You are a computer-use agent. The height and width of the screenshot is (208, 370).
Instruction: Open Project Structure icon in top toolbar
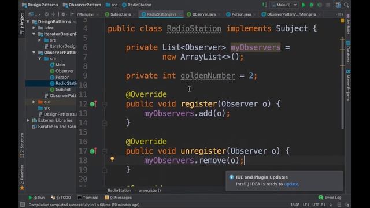[338, 5]
